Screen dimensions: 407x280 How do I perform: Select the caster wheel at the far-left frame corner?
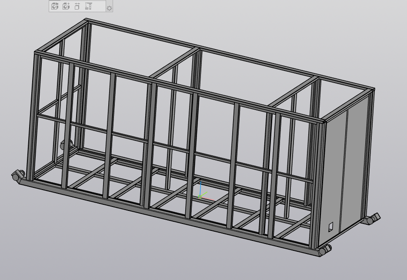click(18, 175)
